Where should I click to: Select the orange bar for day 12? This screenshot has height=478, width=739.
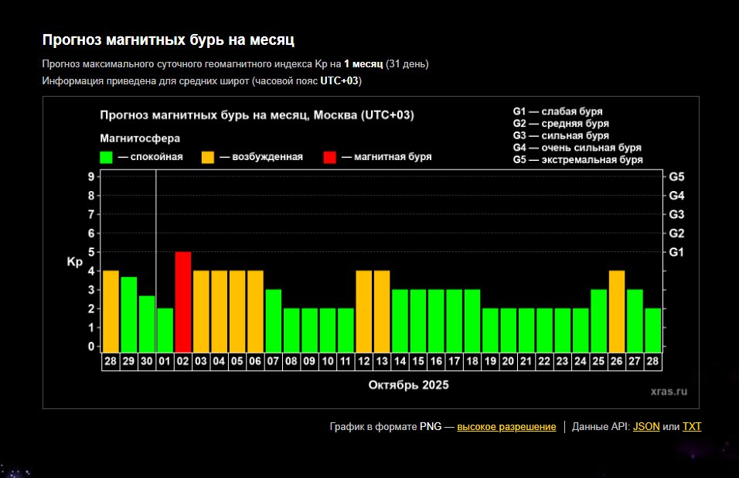point(364,312)
